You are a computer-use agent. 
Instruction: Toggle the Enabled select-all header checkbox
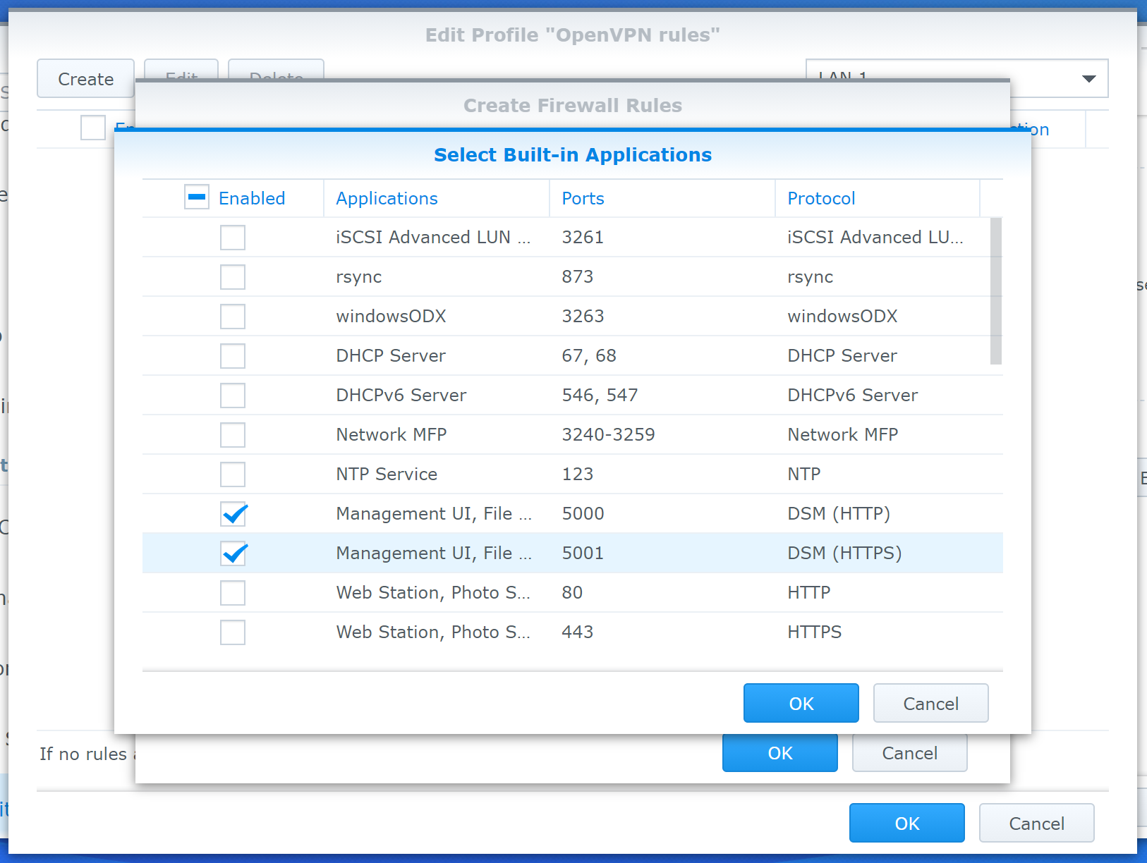coord(197,197)
